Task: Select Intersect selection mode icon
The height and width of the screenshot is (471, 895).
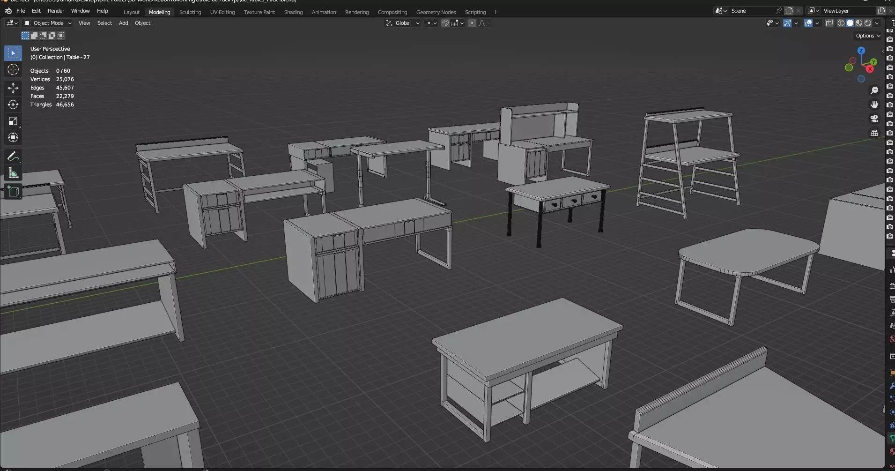Action: click(61, 36)
